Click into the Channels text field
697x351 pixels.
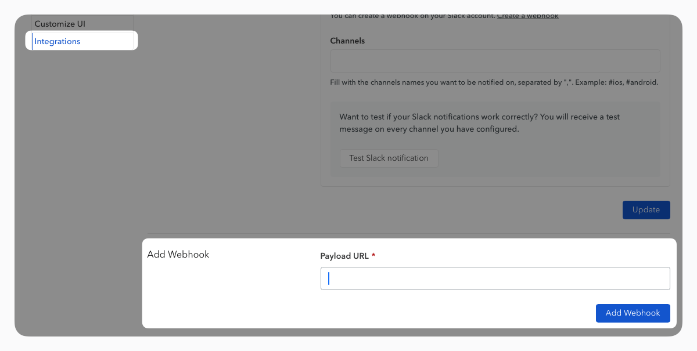coord(495,61)
